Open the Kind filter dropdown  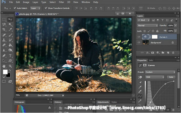144,20
